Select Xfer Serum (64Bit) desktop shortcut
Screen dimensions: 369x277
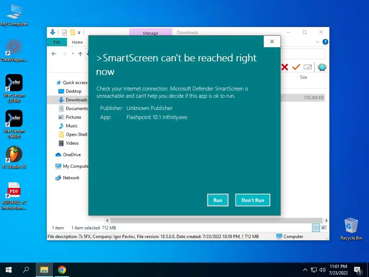(x=14, y=124)
